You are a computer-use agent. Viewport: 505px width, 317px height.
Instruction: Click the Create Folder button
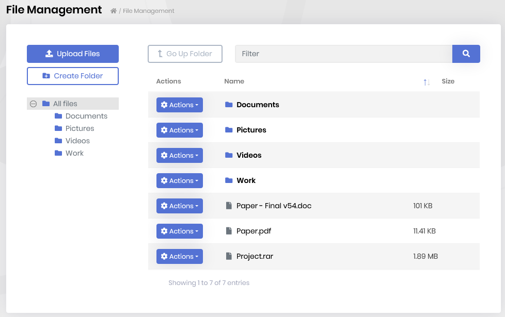[x=73, y=76]
